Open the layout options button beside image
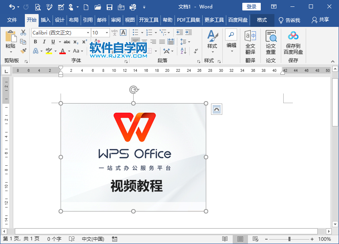Image resolution: width=339 pixels, height=244 pixels. pyautogui.click(x=216, y=109)
